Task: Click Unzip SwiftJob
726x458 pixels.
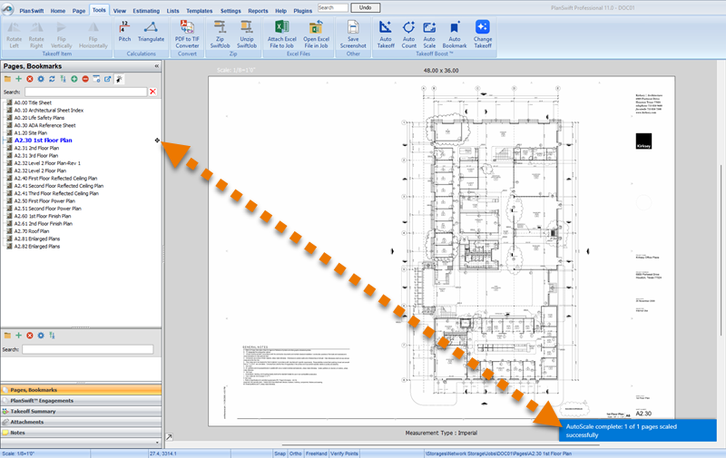Action: (x=247, y=35)
